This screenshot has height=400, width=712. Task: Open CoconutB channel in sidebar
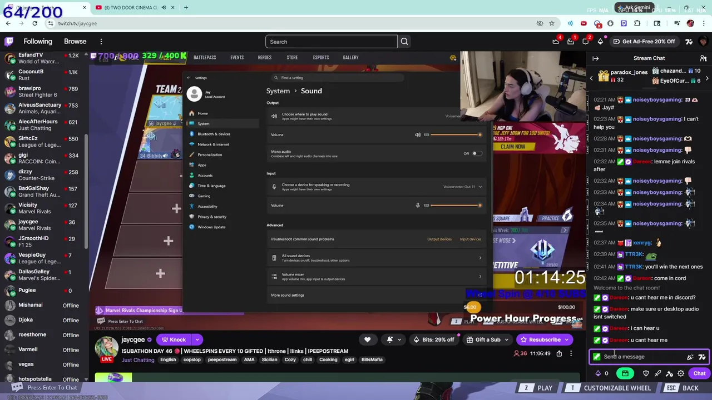43,74
